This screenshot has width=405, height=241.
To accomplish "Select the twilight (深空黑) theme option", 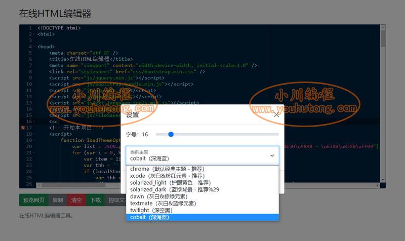I will tap(202, 210).
